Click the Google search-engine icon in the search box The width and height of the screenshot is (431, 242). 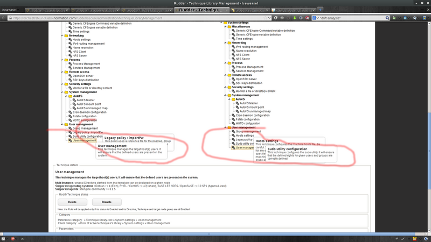(314, 18)
